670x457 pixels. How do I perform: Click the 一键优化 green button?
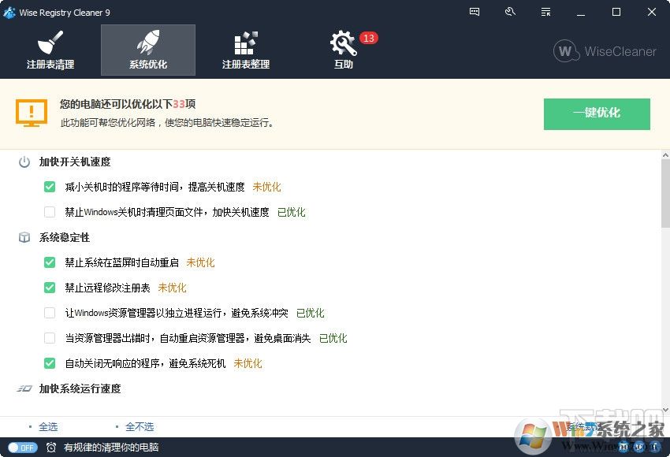point(597,113)
